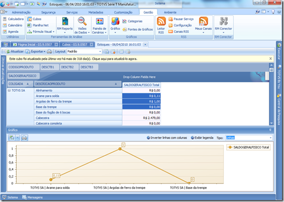
Task: Switch to the Metadados ribbon tab
Action: point(96,13)
